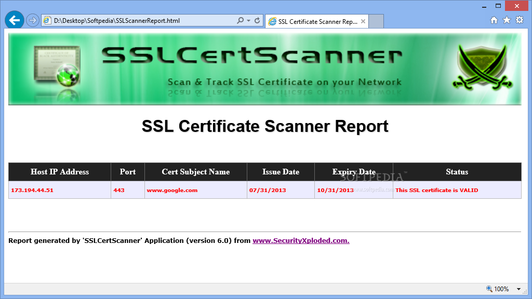The width and height of the screenshot is (532, 299).
Task: Select the port value 443
Action: (119, 190)
